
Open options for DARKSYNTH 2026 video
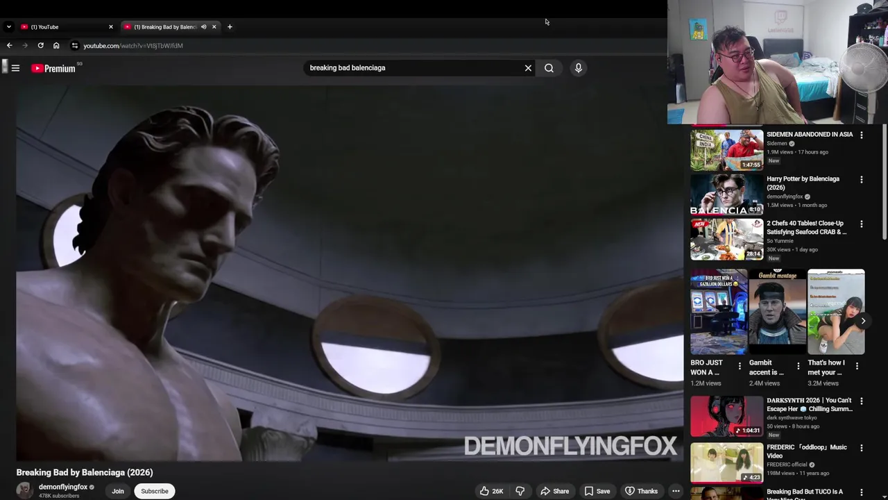(862, 401)
